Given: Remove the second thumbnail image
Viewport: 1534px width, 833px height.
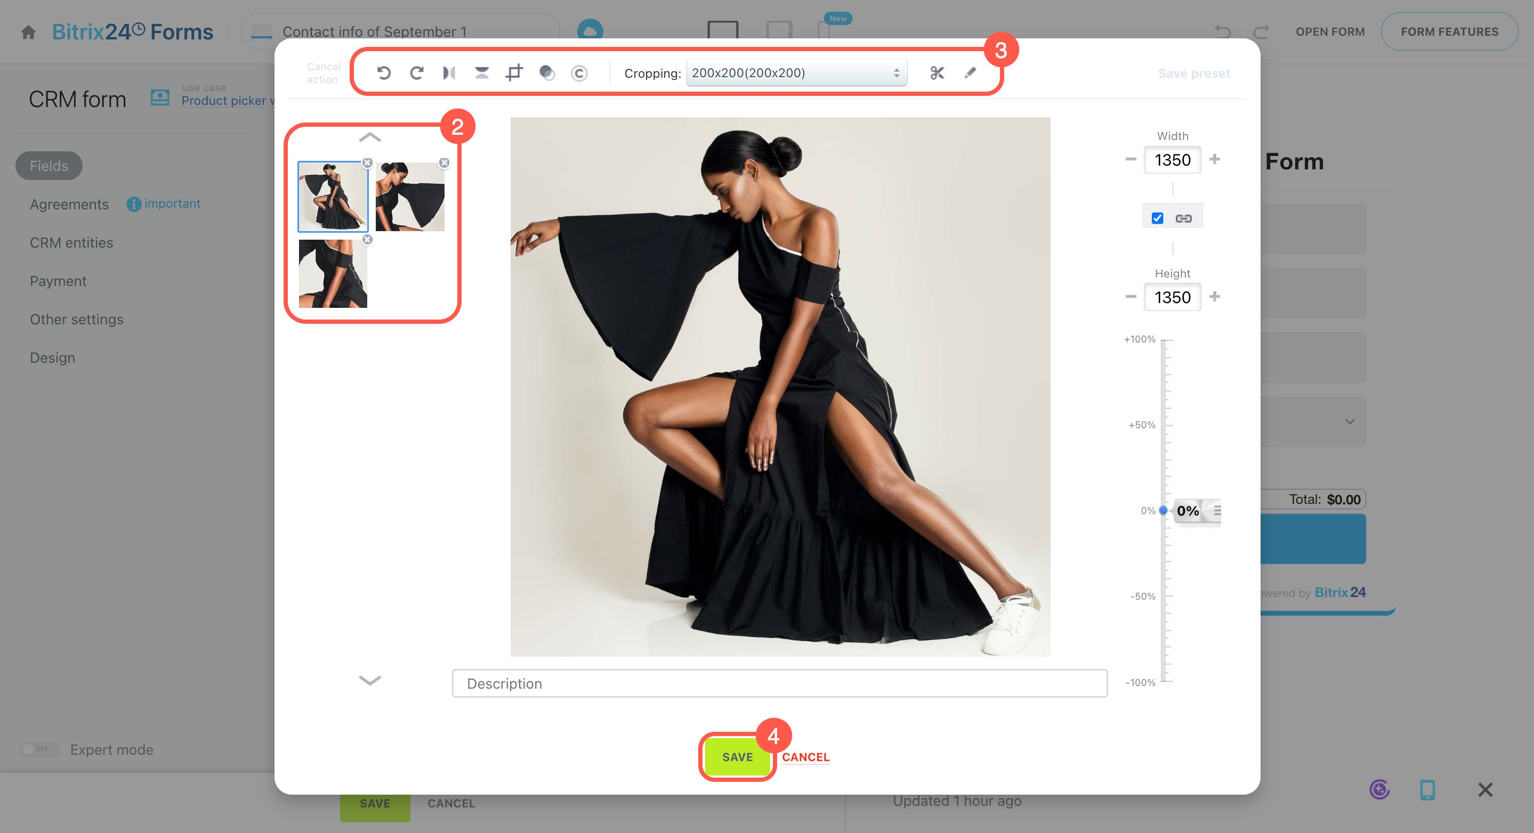Looking at the screenshot, I should click(x=444, y=162).
